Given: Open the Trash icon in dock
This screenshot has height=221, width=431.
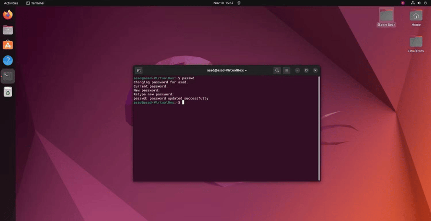Looking at the screenshot, I should coord(8,92).
